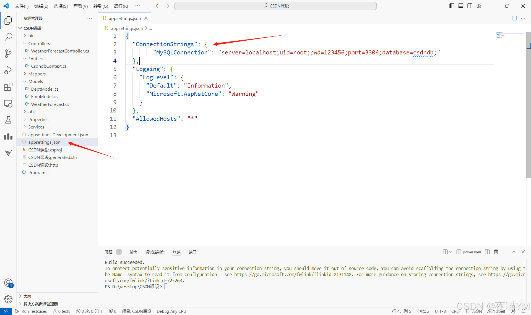Screen dimensions: 531x315
Task: Open CsdndbContext.cs file
Action: 57,66
